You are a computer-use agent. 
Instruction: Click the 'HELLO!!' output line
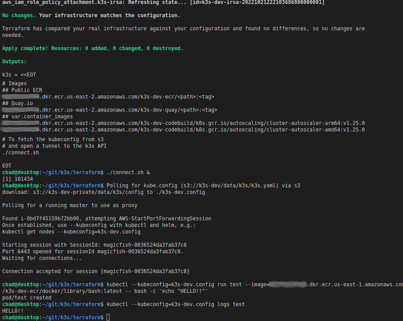coord(13,311)
